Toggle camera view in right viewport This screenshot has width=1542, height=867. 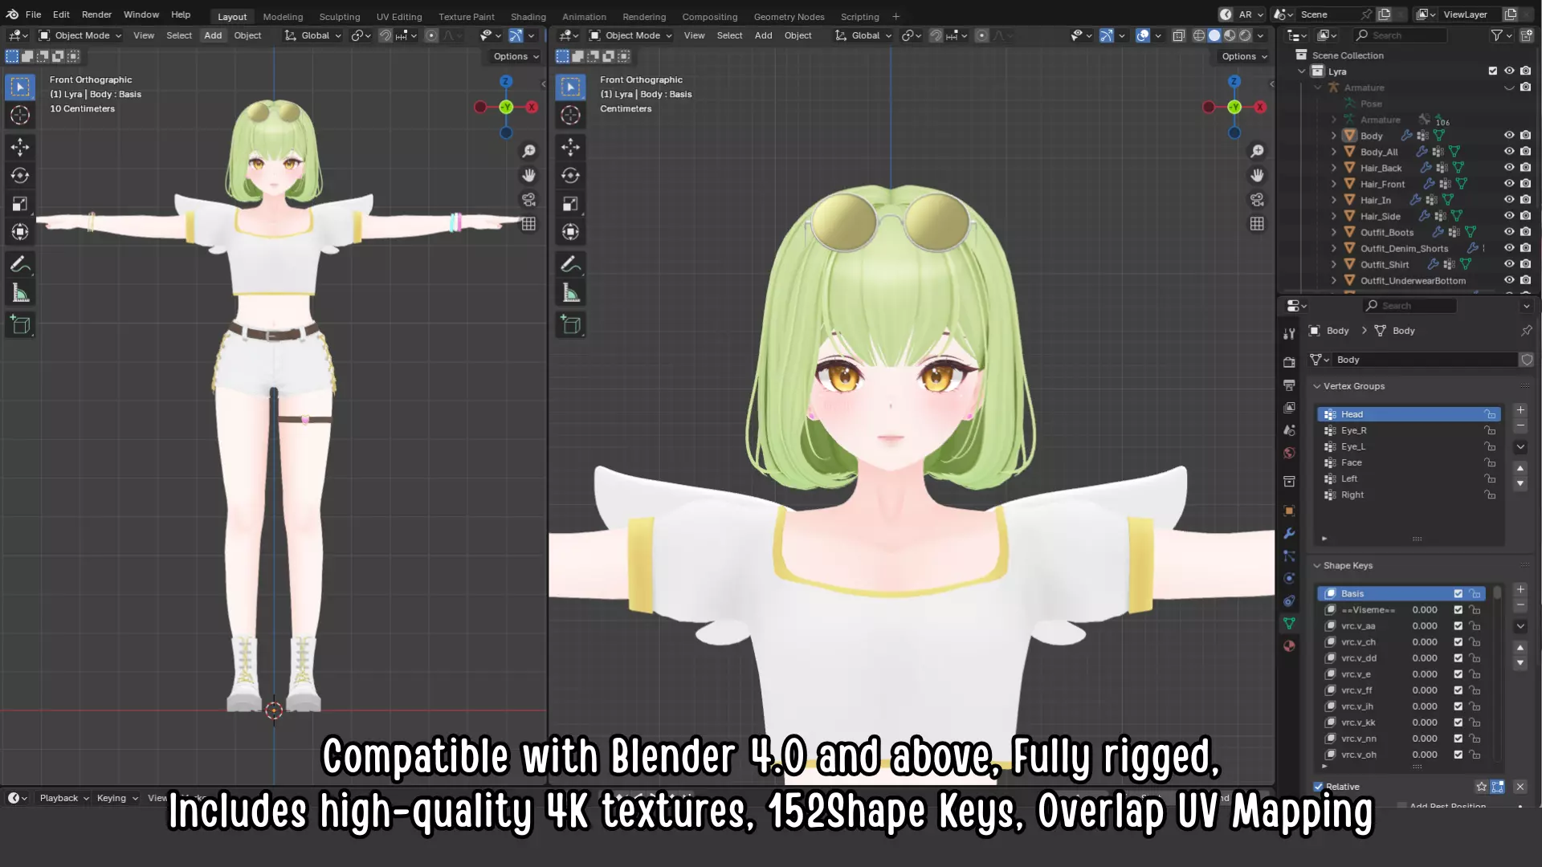click(1257, 199)
